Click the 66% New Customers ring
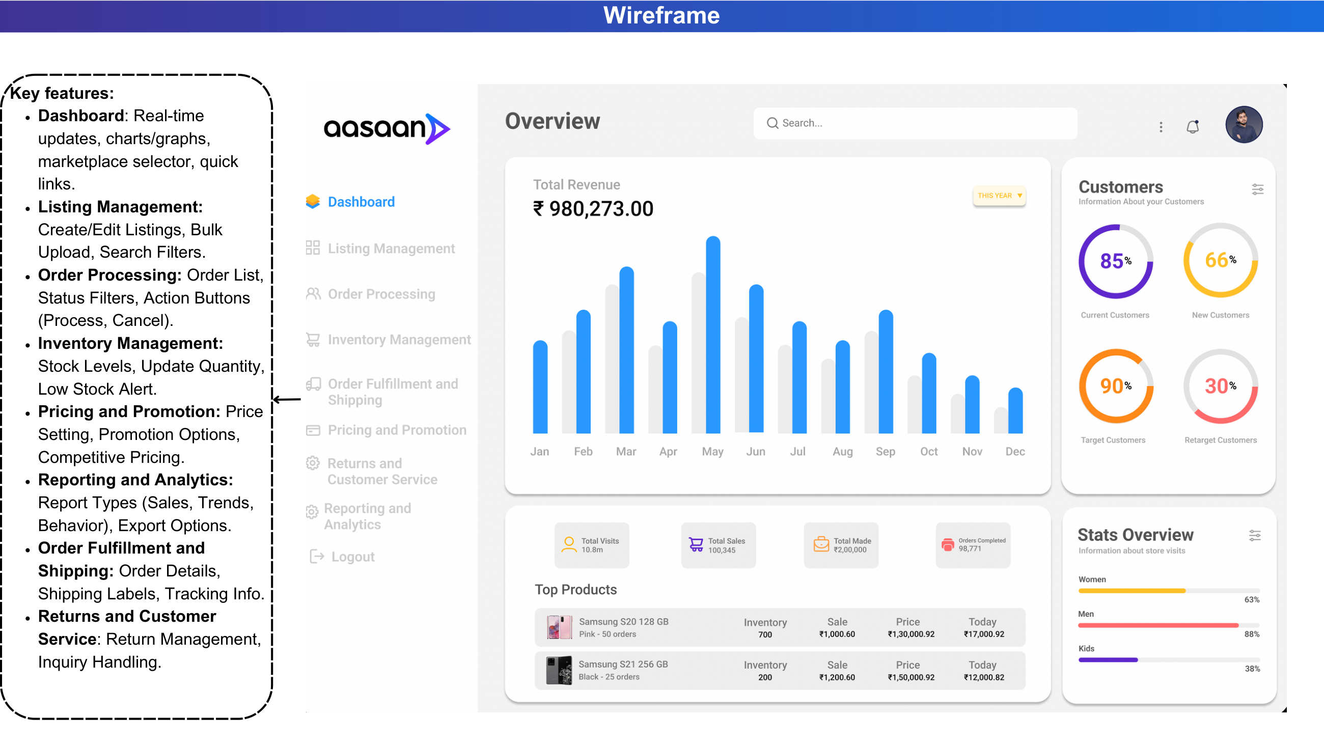The width and height of the screenshot is (1324, 745). click(1221, 260)
